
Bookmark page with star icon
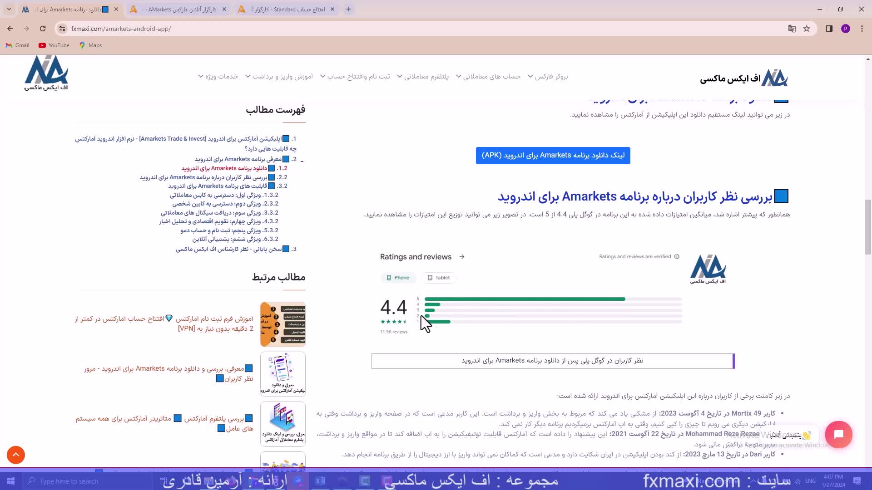tap(807, 29)
